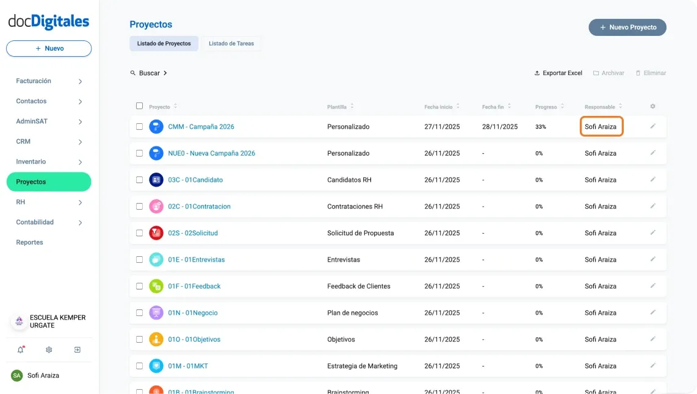This screenshot has height=394, width=697.
Task: Check the NUE0 - Nueva Campaña 2026 checkbox
Action: [x=139, y=153]
